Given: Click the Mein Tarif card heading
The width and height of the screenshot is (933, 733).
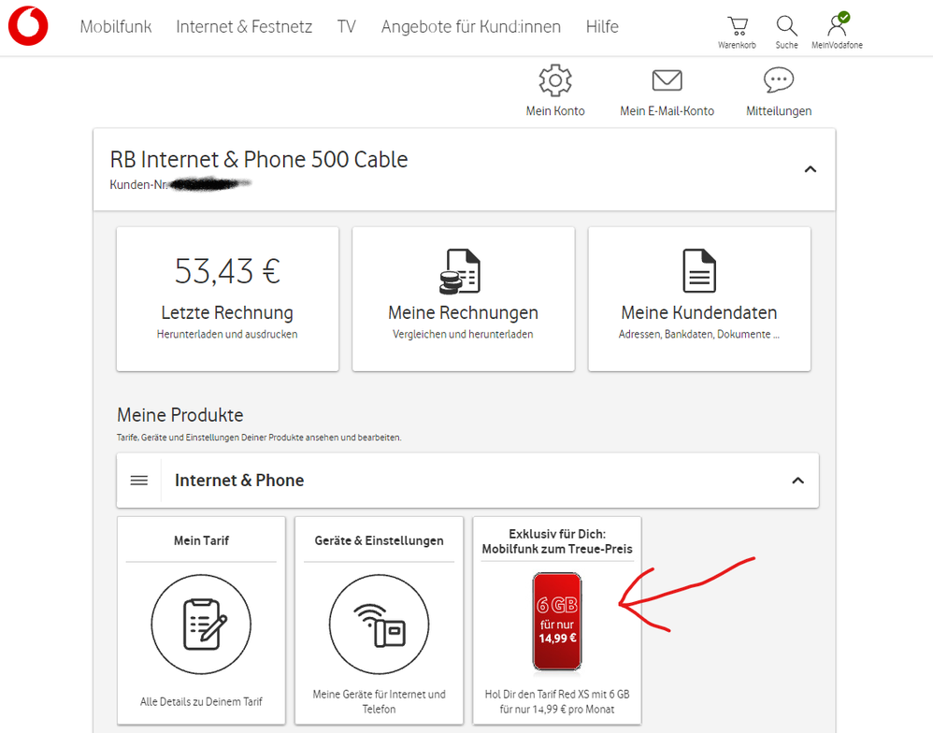Looking at the screenshot, I should 201,540.
